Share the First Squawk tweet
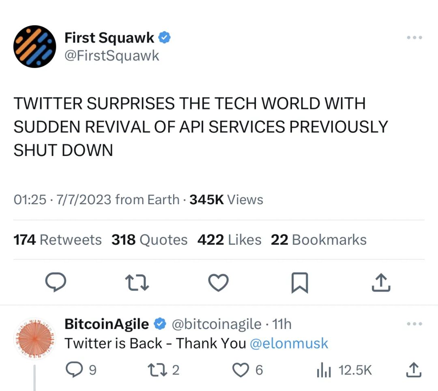The width and height of the screenshot is (438, 391). point(381,282)
